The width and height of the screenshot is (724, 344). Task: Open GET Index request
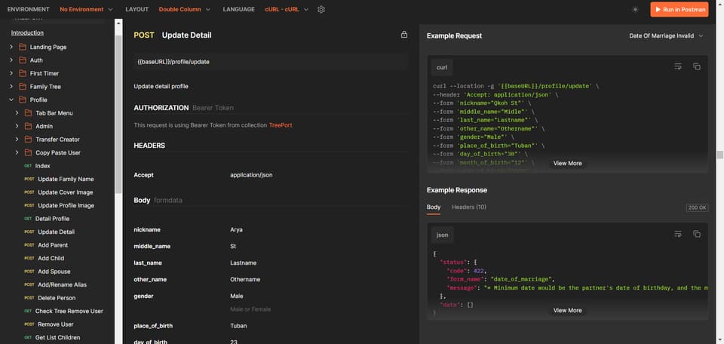[x=42, y=166]
